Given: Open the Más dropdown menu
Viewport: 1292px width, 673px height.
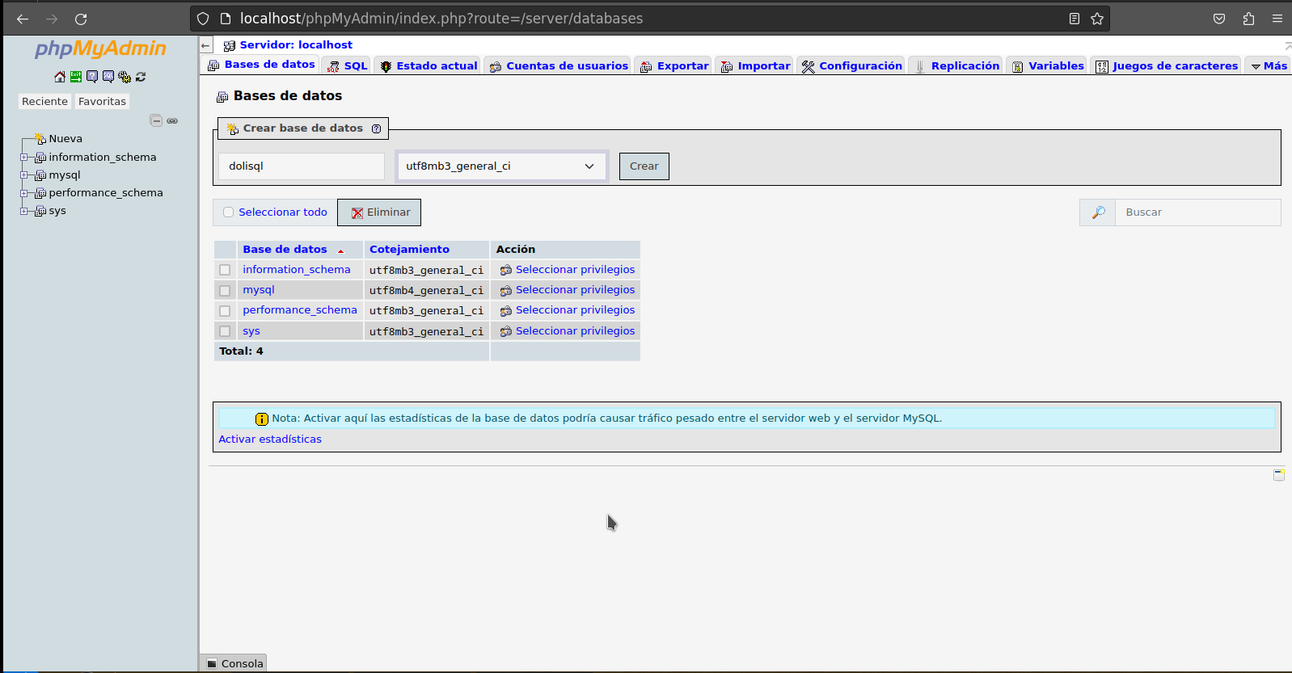Looking at the screenshot, I should click(x=1269, y=66).
